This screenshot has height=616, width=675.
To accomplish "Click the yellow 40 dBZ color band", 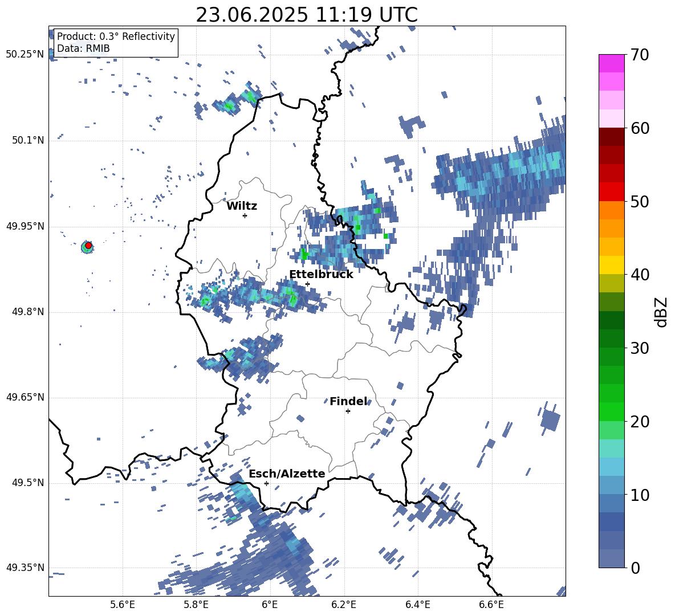I will (x=611, y=265).
